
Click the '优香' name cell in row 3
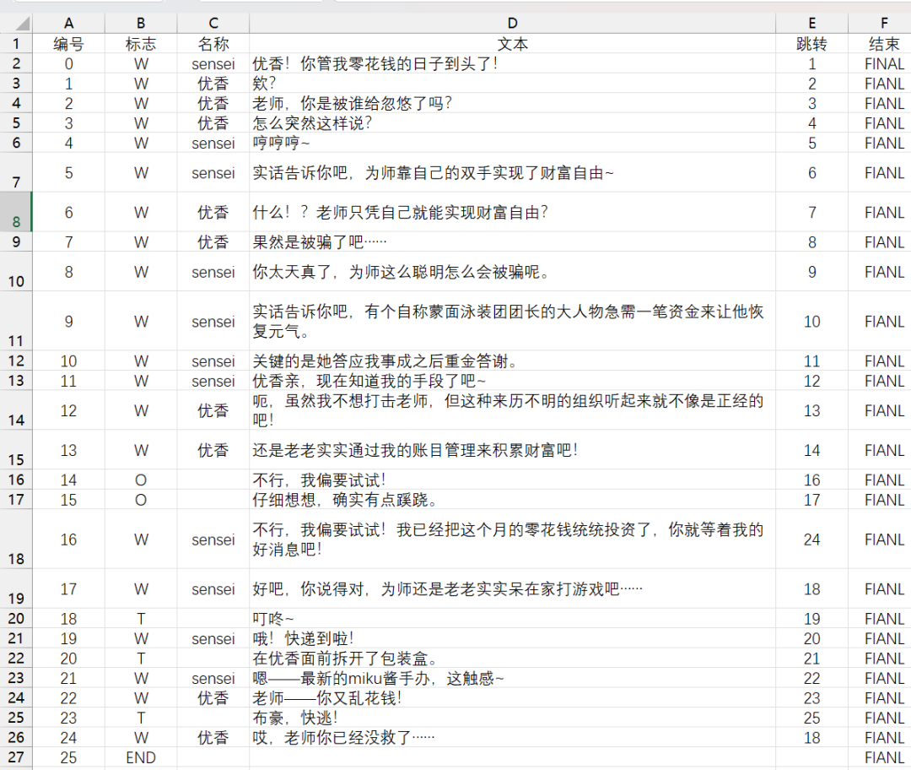pos(213,84)
